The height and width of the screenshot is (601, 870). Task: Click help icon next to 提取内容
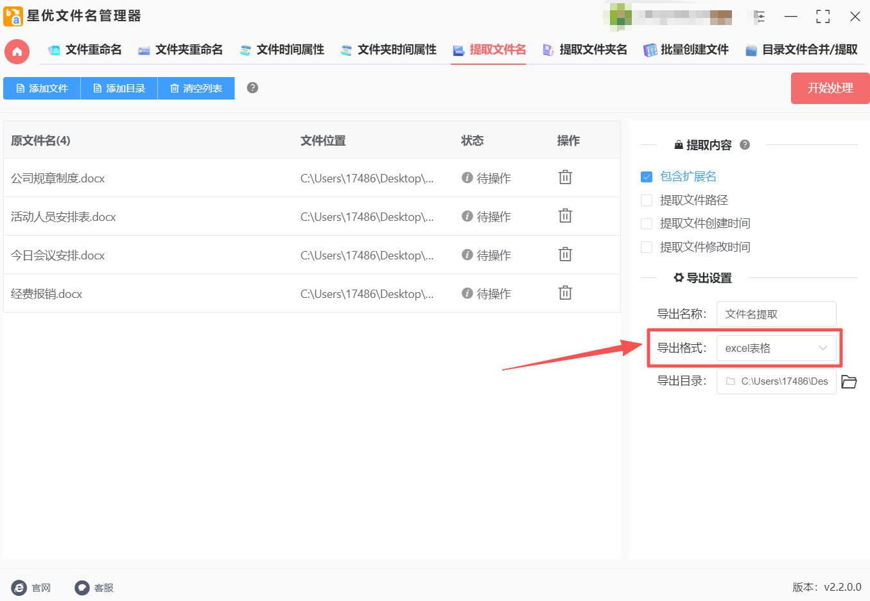coord(745,145)
